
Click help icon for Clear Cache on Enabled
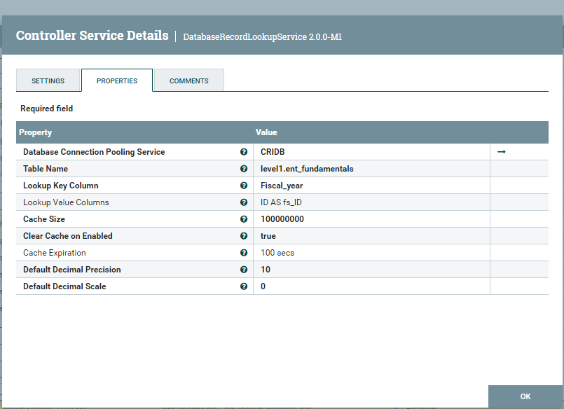(x=244, y=236)
